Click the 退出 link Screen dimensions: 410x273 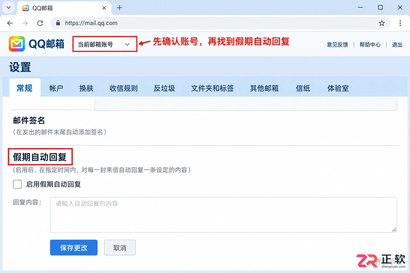(x=397, y=45)
